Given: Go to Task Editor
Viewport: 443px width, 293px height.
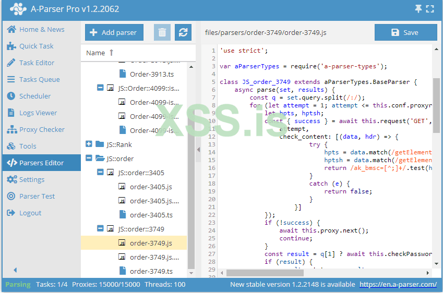Looking at the screenshot, I should coord(42,63).
